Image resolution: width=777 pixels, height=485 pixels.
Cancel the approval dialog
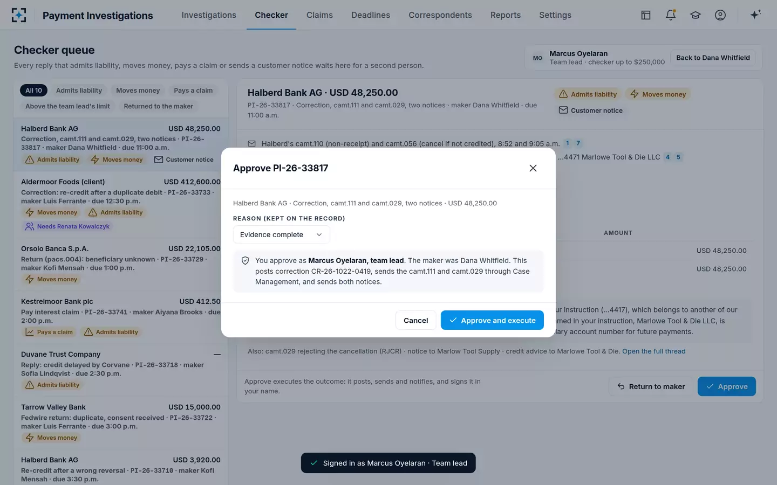click(415, 320)
